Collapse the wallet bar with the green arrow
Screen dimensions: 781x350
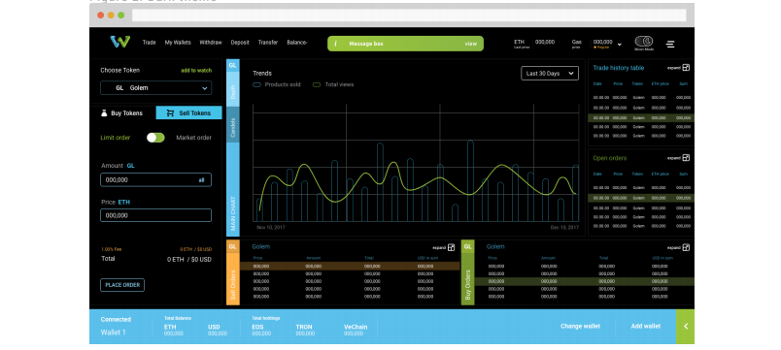coord(686,326)
